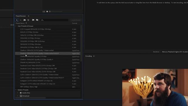Switch to thumbnail view icon above Preset Browser

(47, 11)
